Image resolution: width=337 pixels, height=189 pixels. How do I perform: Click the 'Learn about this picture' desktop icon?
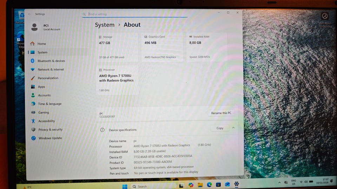325,20
